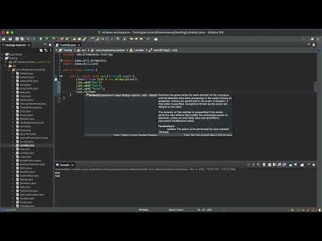
Task: Click the Save All toolbar icon
Action: [21, 39]
